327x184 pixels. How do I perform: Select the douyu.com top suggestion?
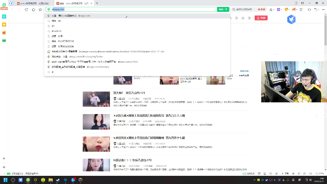pos(137,16)
